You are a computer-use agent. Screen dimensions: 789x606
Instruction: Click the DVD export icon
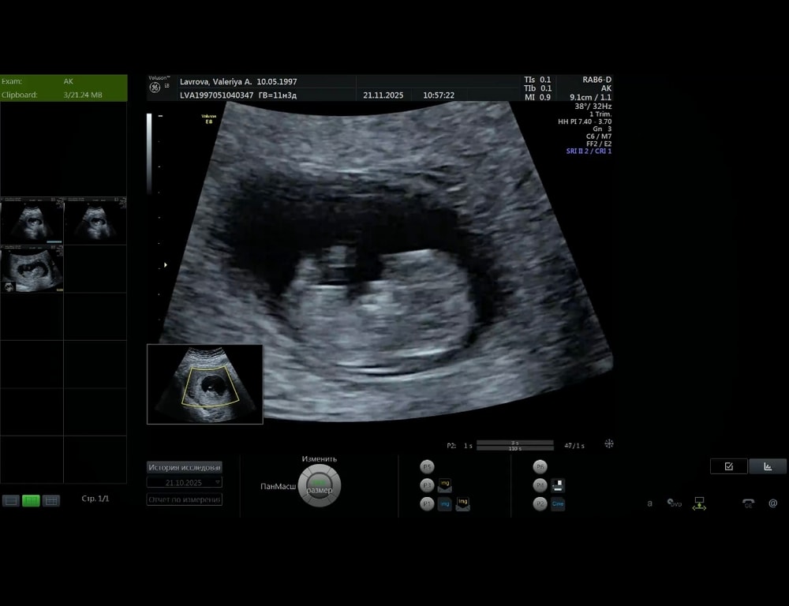coord(674,503)
